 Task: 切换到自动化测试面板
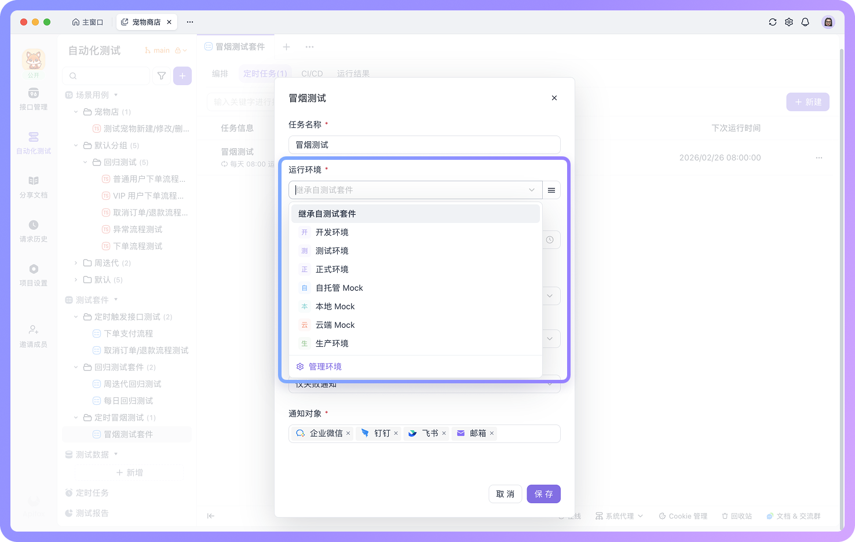33,142
